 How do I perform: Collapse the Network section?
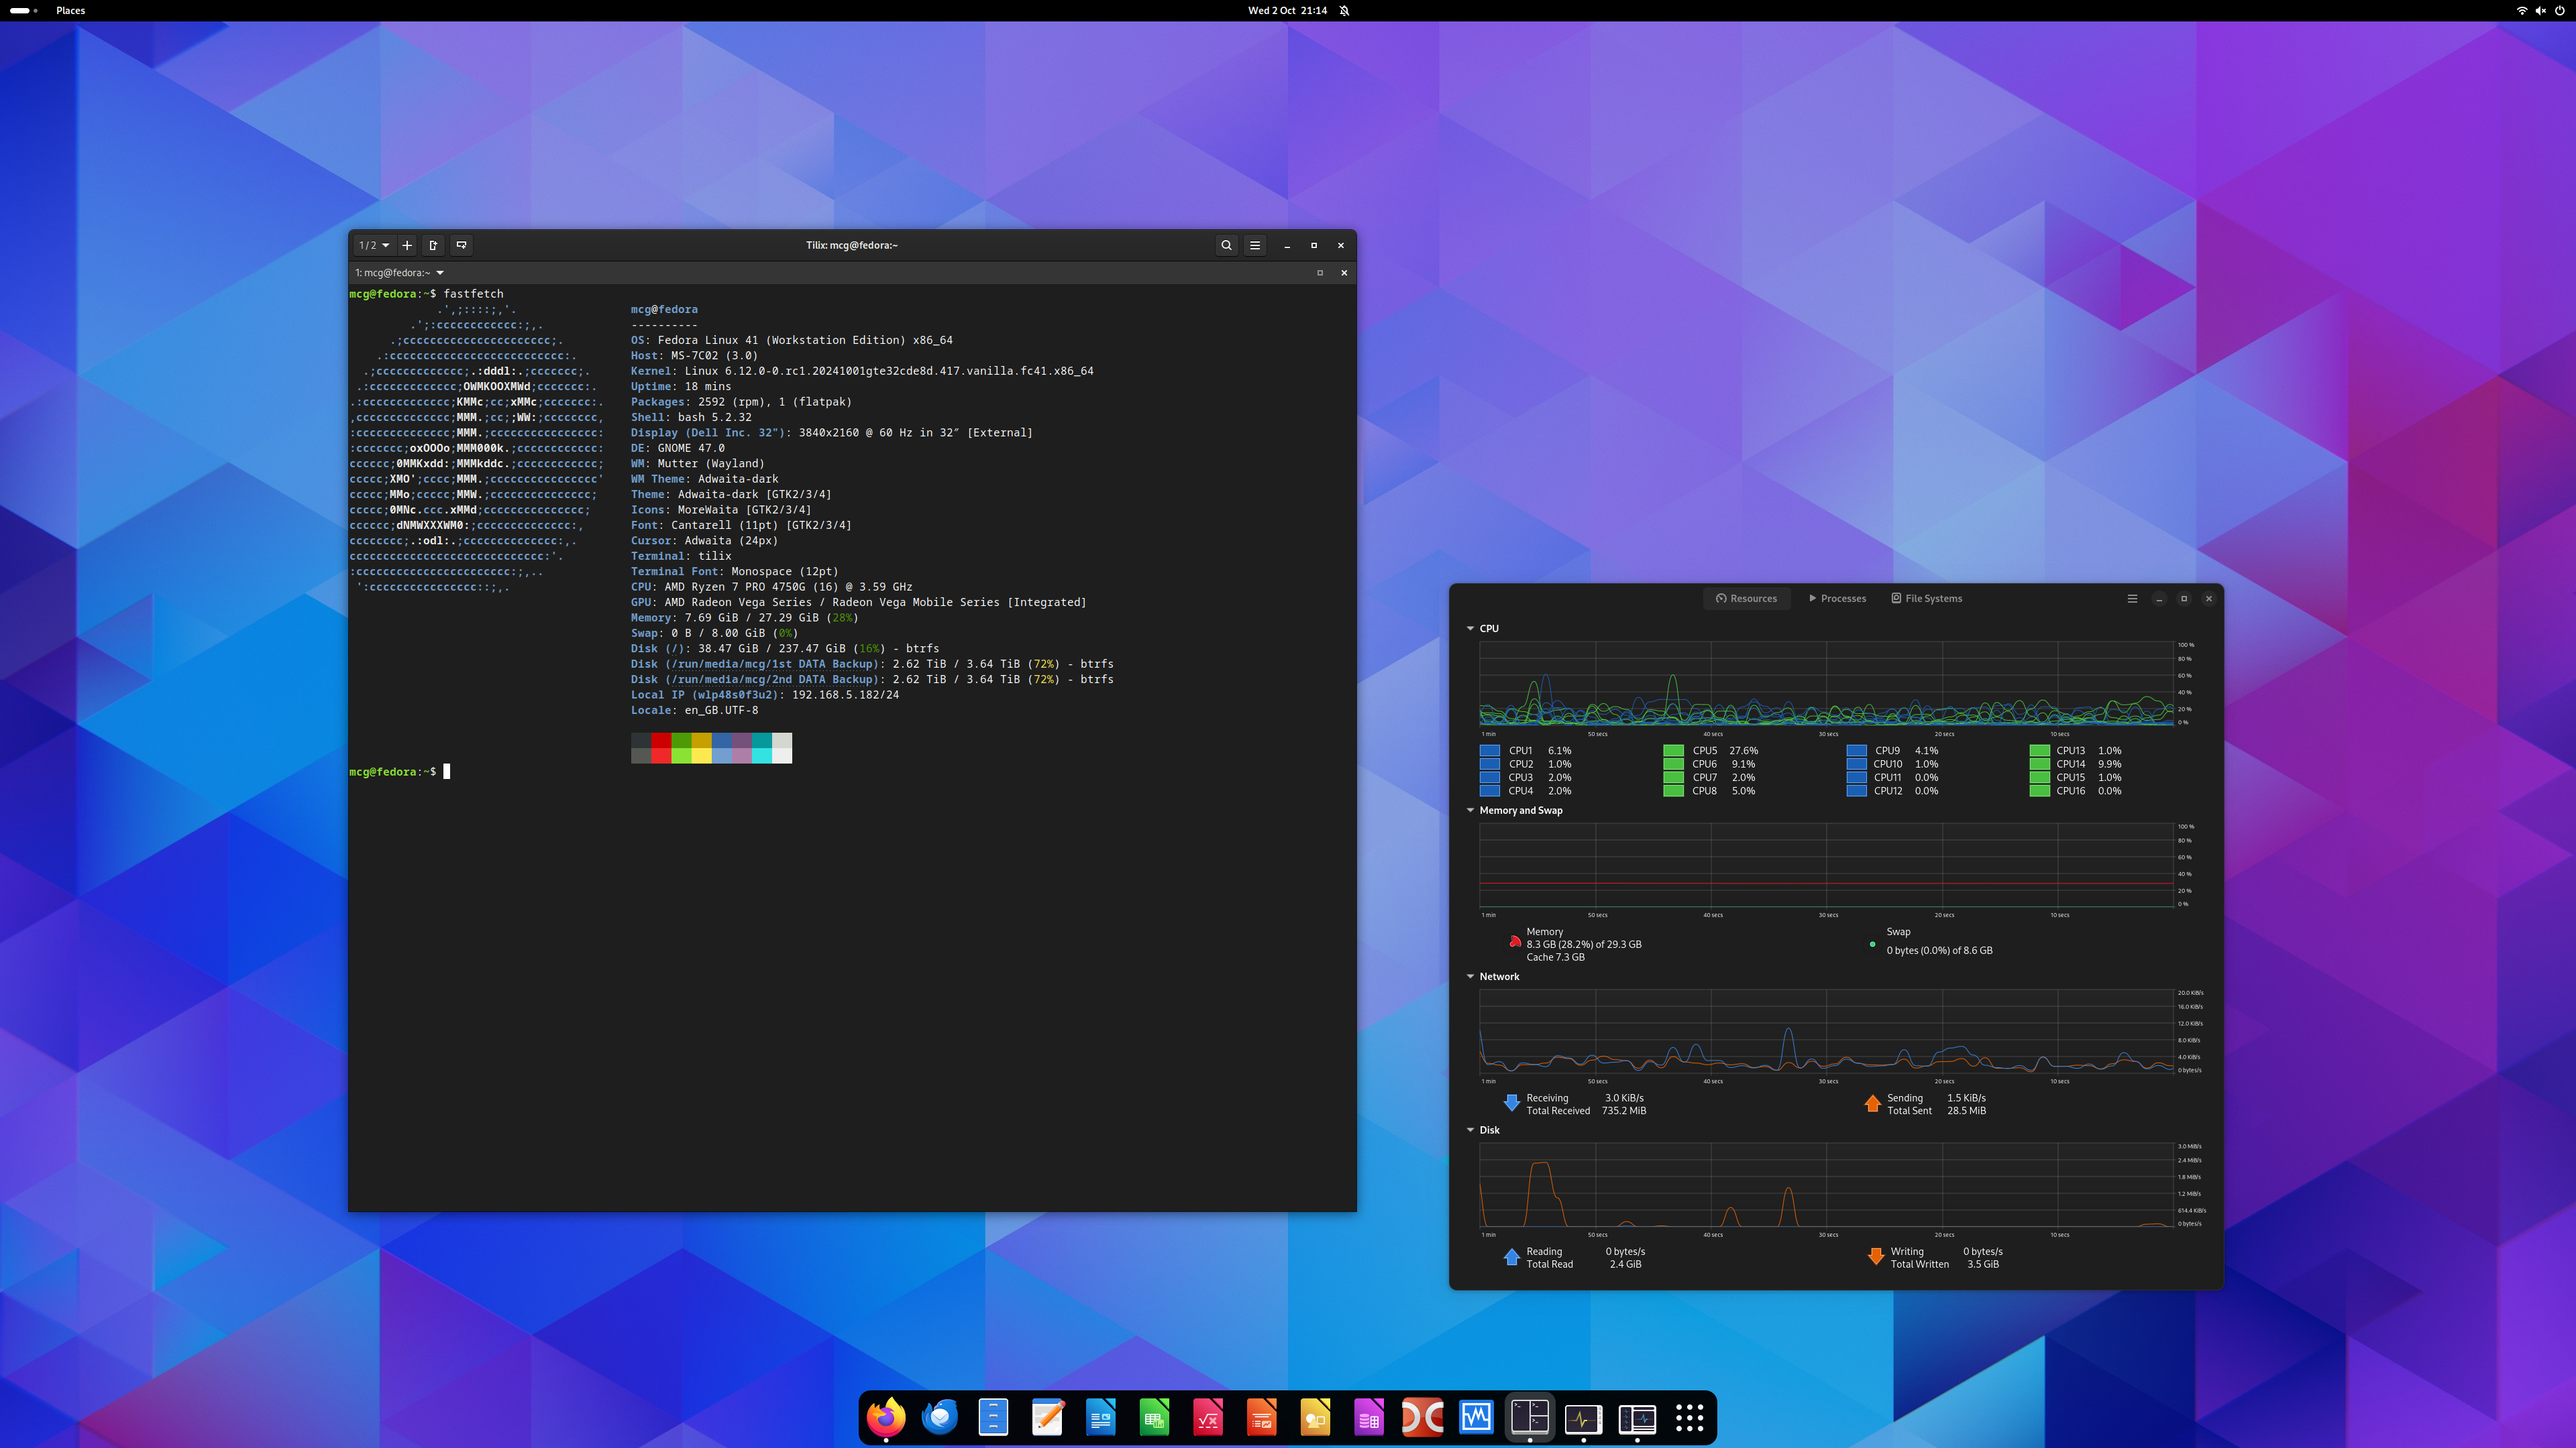pos(1470,976)
